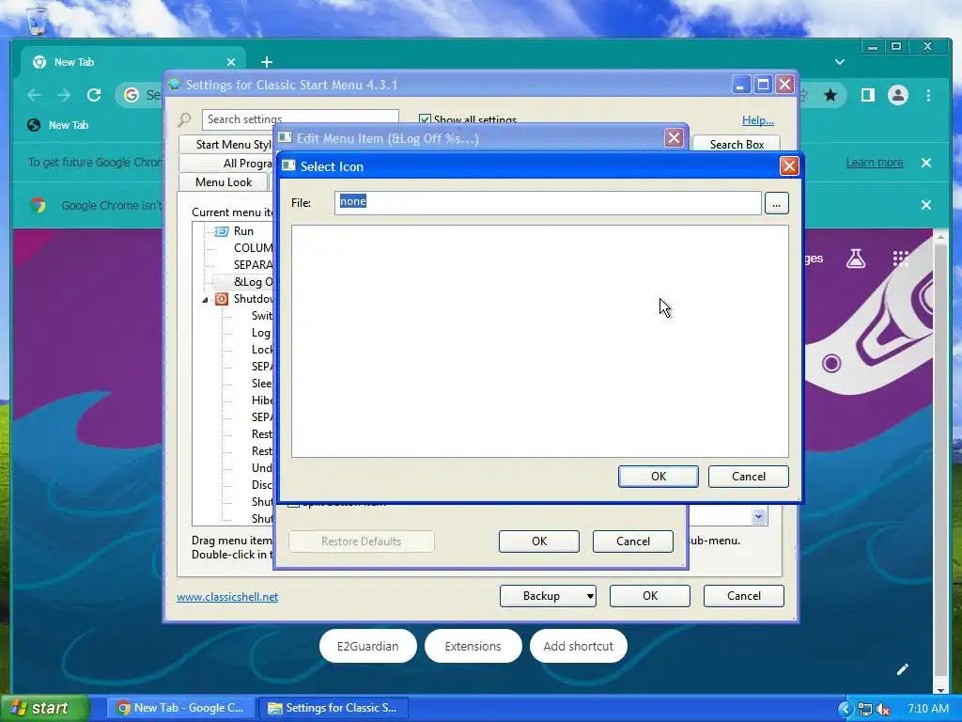The height and width of the screenshot is (722, 962).
Task: Open Chrome three-dot menu
Action: click(x=928, y=95)
